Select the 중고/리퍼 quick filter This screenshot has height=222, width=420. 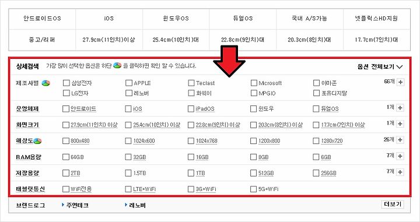click(x=42, y=40)
